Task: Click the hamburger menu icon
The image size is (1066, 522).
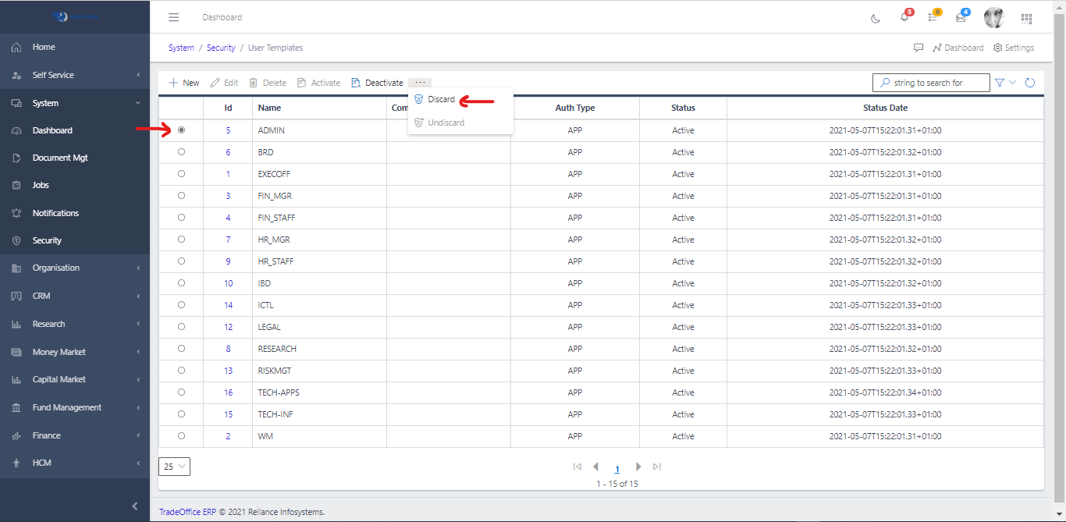Action: click(174, 17)
